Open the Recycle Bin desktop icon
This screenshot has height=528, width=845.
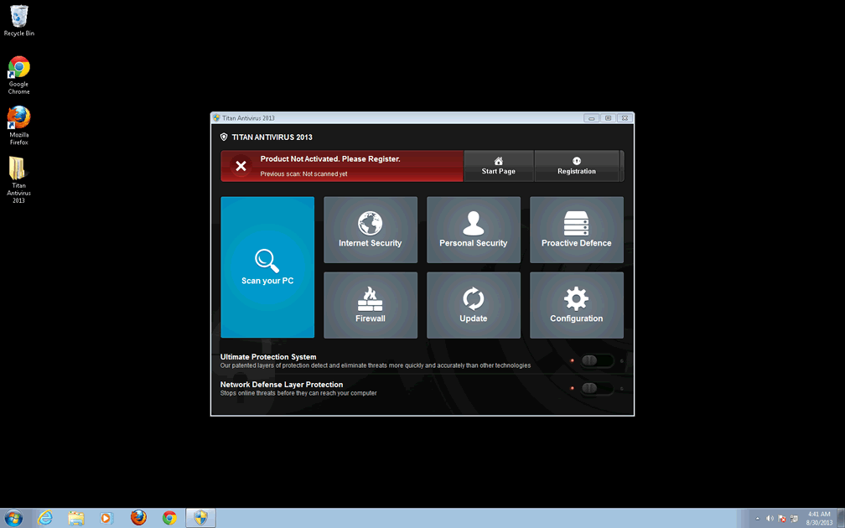(x=18, y=20)
